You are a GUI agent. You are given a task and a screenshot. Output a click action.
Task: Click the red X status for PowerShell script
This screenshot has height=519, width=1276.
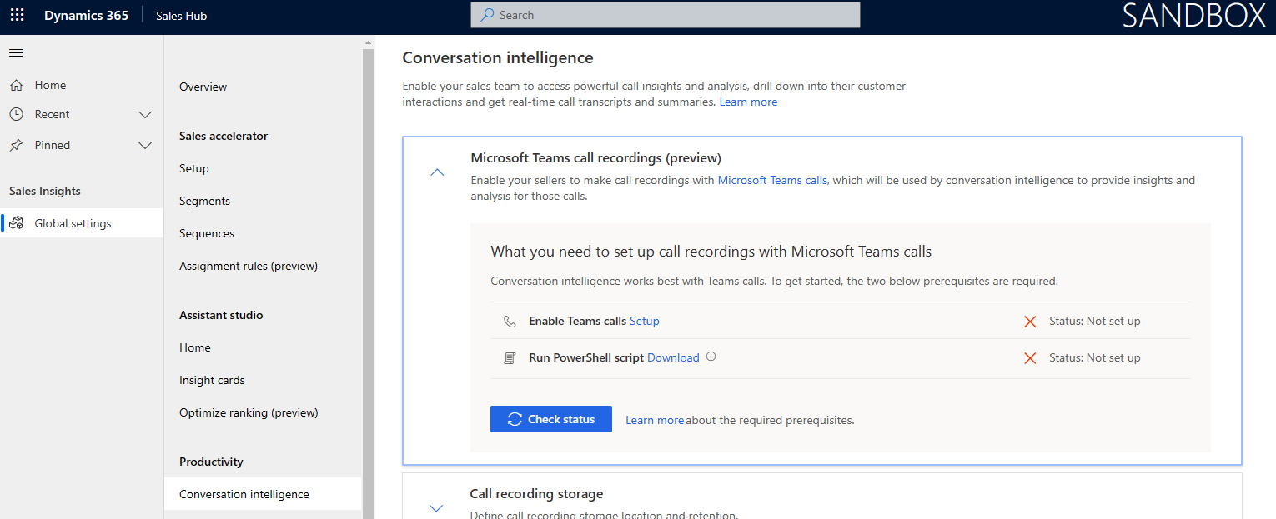pos(1030,358)
